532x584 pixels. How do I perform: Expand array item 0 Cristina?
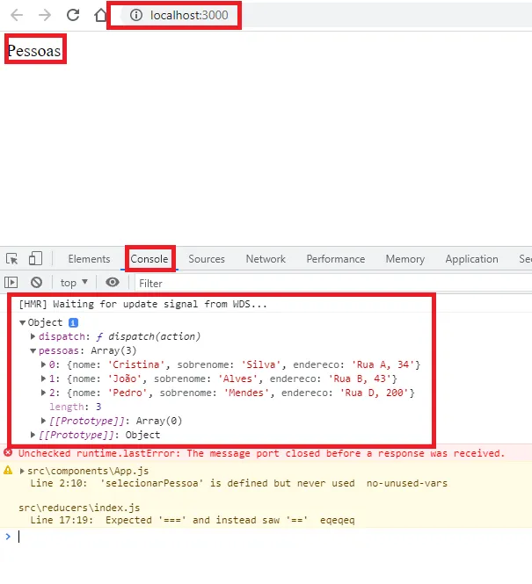click(x=43, y=364)
